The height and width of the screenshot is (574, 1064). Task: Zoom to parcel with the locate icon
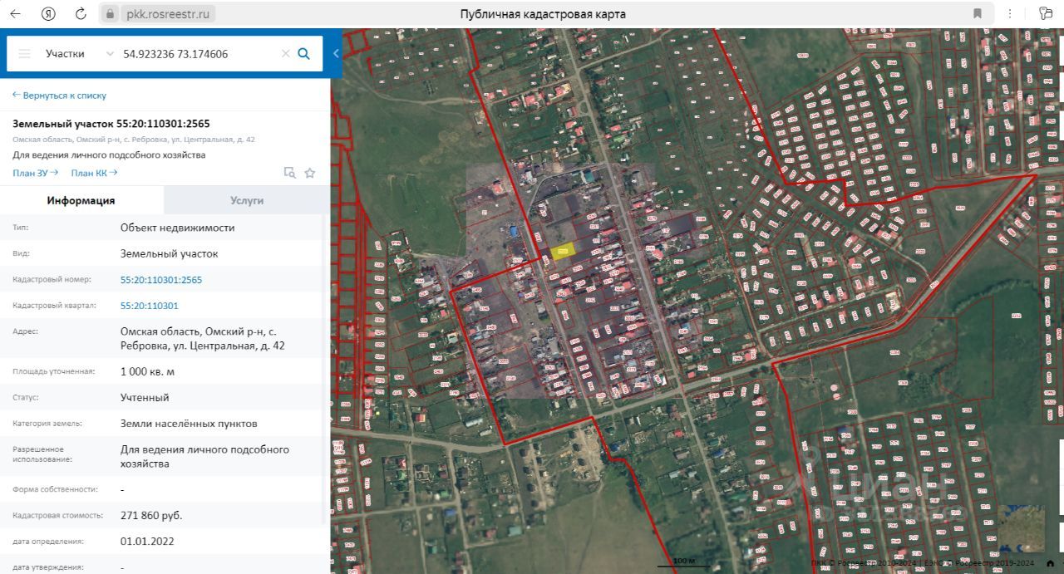[x=289, y=173]
